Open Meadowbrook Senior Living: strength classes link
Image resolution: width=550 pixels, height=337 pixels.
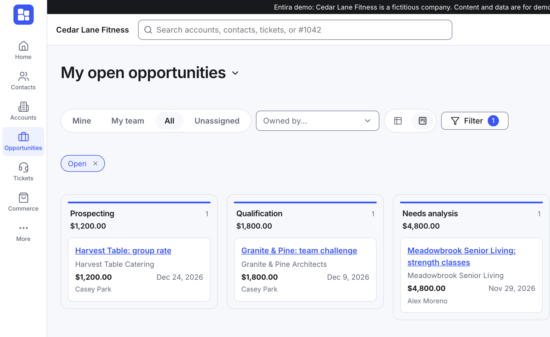[x=462, y=256]
